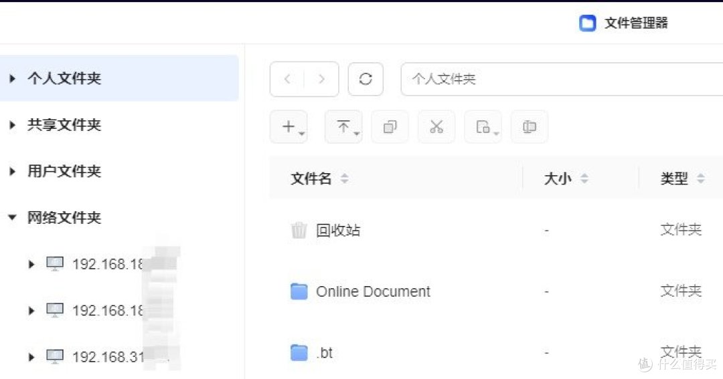Click the scissors cut icon
This screenshot has width=723, height=379.
click(x=436, y=126)
